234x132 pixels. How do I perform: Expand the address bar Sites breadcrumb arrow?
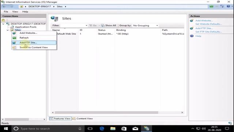pos(65,7)
